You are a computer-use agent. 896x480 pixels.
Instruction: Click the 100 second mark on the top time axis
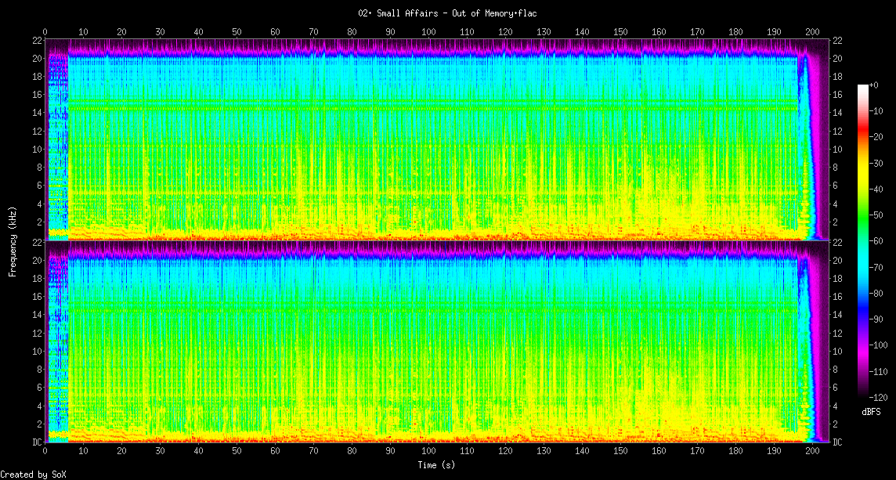(428, 31)
